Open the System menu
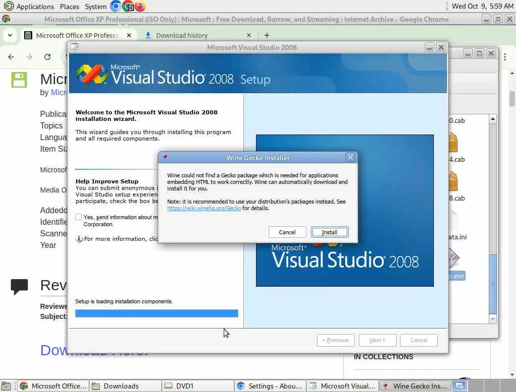516x392 pixels. 95,7
